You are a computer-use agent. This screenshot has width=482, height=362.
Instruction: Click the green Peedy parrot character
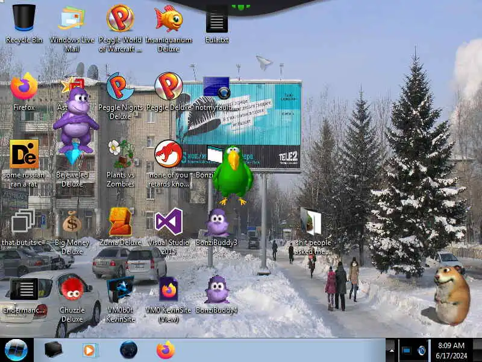(x=233, y=176)
